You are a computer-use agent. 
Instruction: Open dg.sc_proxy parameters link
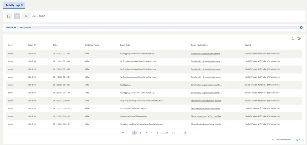(x=206, y=116)
